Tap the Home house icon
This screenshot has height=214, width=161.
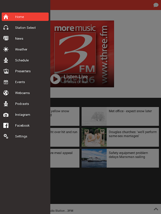pos(6,17)
